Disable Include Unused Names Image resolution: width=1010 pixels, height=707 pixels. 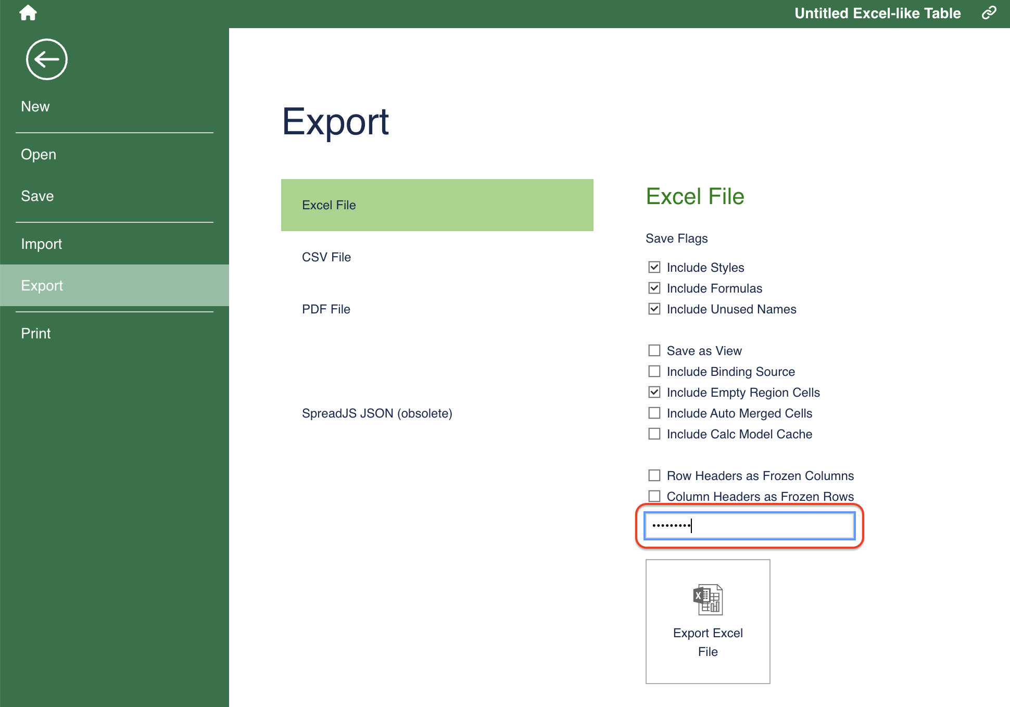pos(654,309)
